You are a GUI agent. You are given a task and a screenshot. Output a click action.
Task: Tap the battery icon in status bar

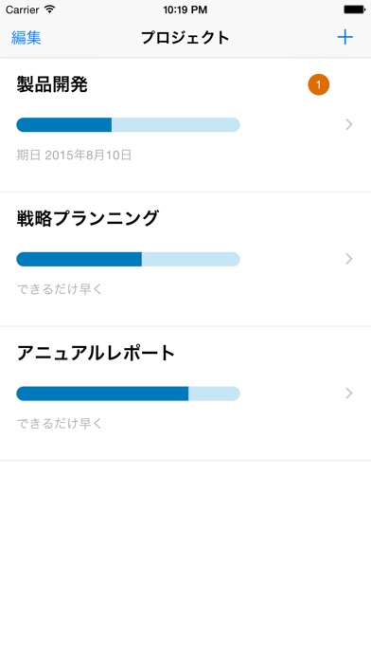(x=354, y=9)
